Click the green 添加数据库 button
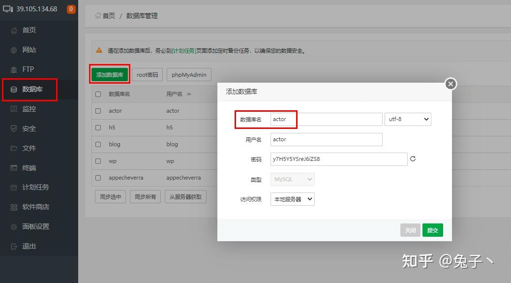This screenshot has width=511, height=283. click(x=110, y=75)
